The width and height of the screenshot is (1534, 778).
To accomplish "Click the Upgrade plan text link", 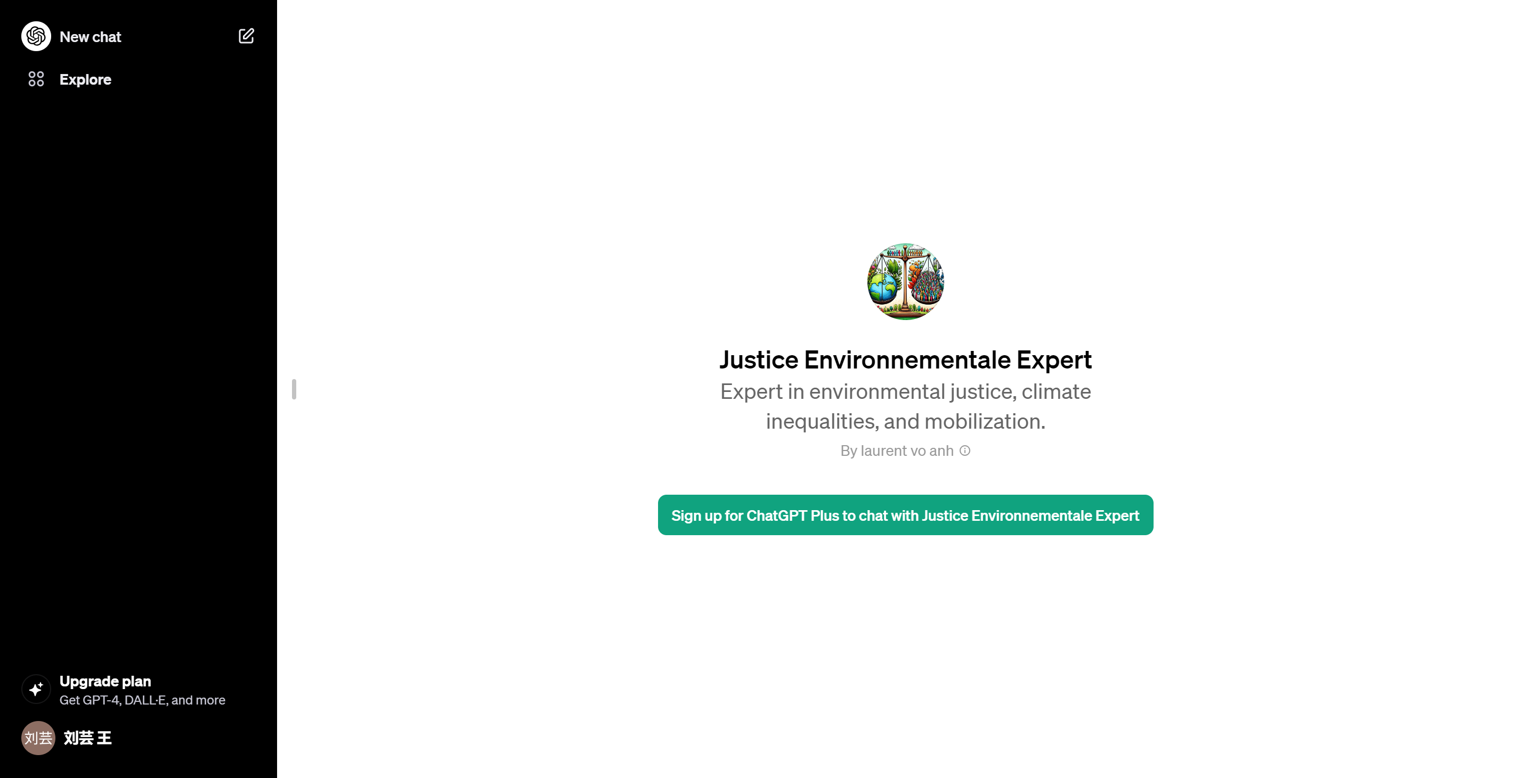I will coord(105,681).
